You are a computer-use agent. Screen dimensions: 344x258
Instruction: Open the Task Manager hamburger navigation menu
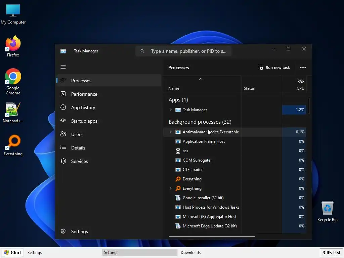point(63,67)
